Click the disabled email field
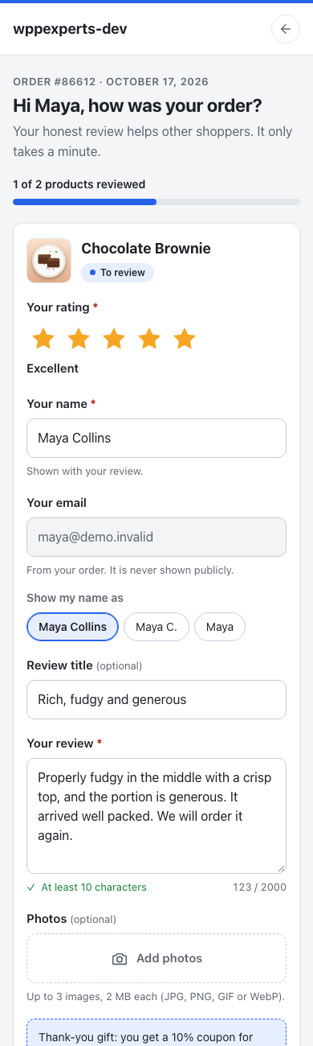Screen dimensions: 313x1046 click(x=156, y=537)
